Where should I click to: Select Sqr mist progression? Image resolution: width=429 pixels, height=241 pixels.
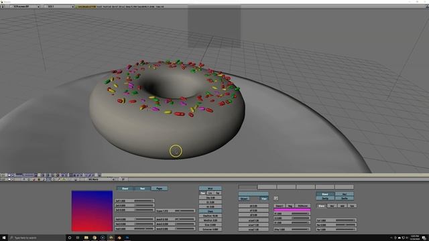(217, 193)
